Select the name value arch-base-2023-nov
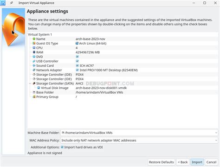Screen dimensions: 220x167 [91, 39]
